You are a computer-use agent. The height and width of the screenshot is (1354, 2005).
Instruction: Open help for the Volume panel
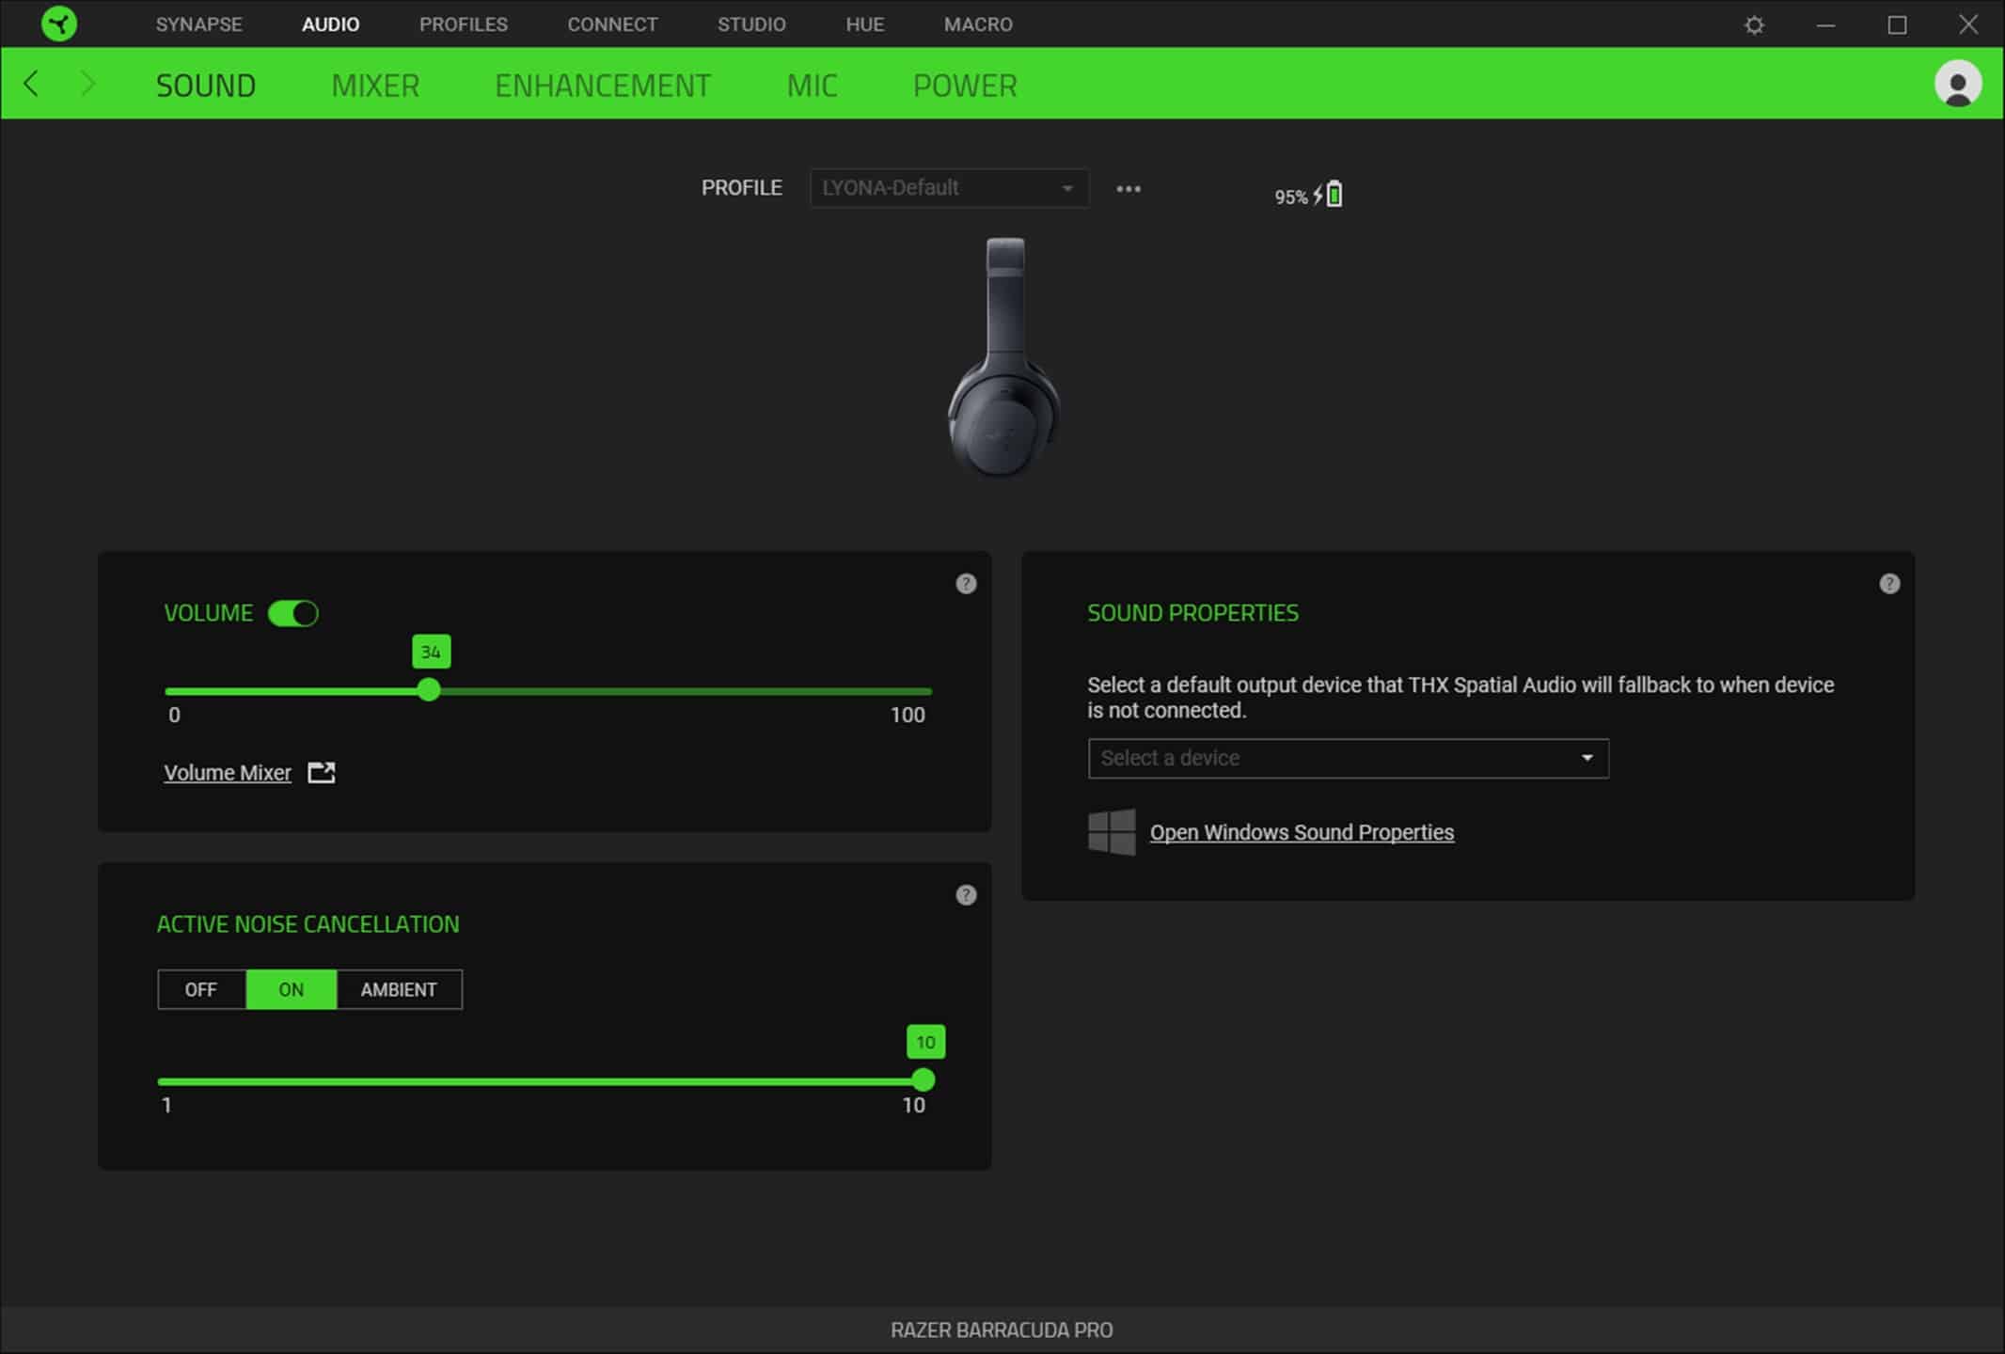coord(966,584)
